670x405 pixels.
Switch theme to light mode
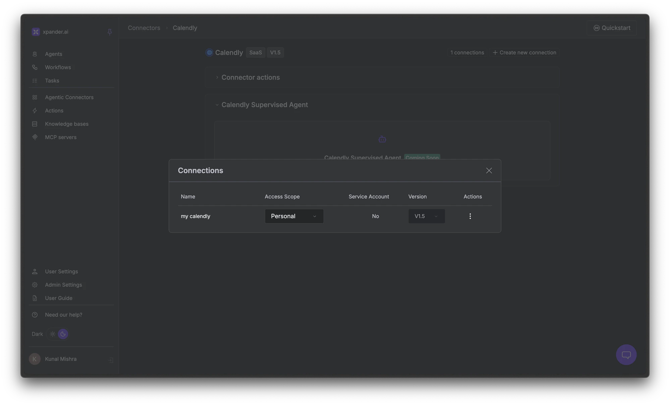pos(52,334)
